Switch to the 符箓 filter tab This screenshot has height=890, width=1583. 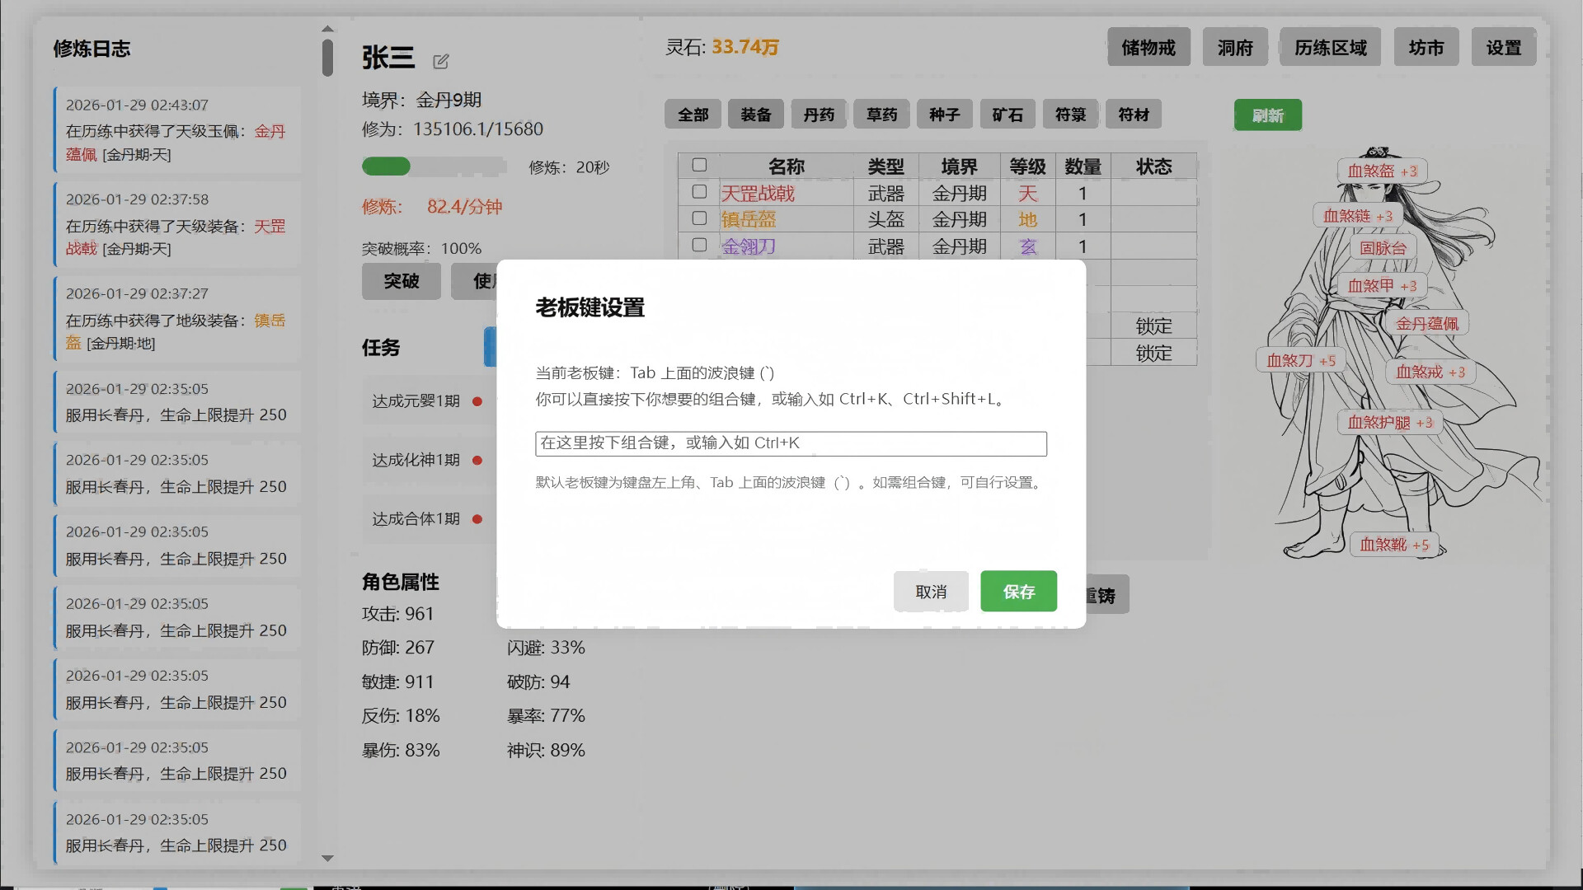pos(1070,114)
